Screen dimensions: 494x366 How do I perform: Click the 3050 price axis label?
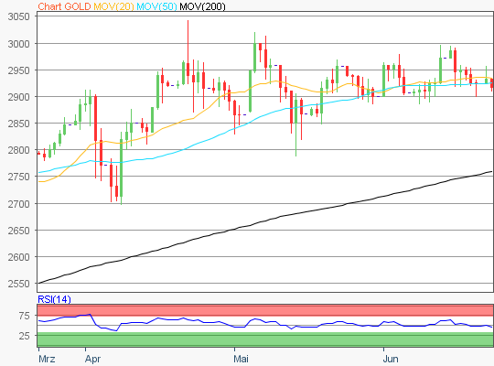point(18,16)
